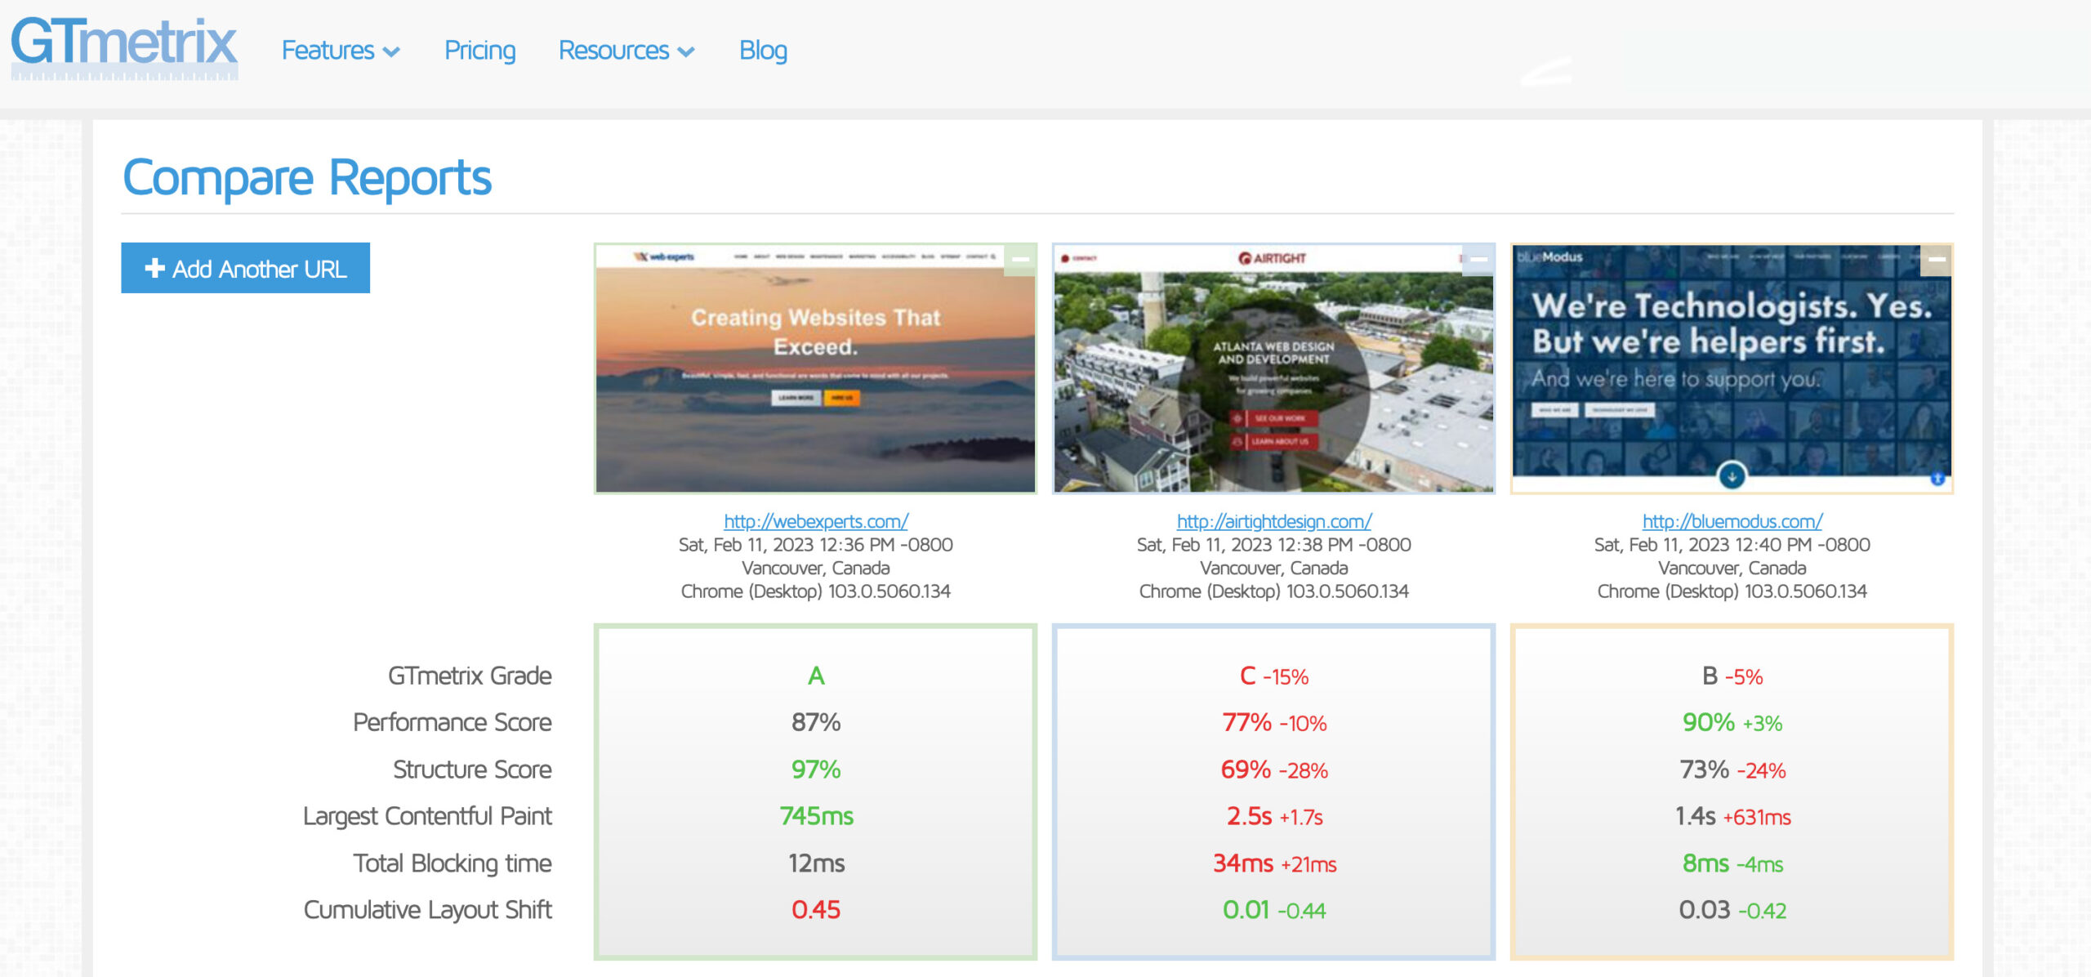2091x977 pixels.
Task: Open the Pricing page
Action: tap(480, 51)
